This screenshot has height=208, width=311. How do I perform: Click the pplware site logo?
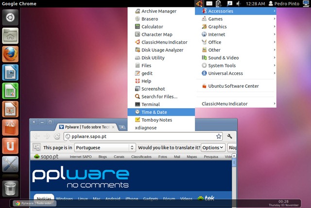point(81,177)
